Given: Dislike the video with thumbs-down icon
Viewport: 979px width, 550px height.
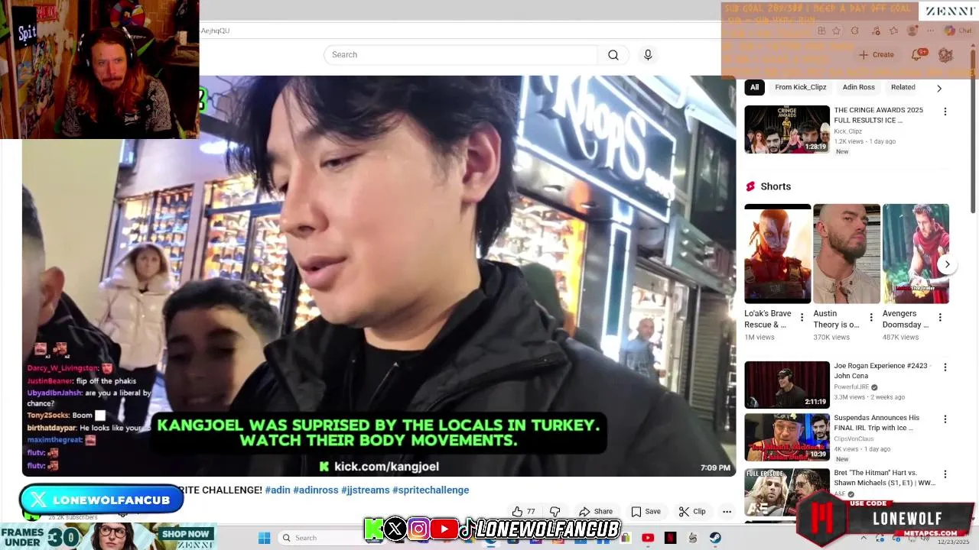Looking at the screenshot, I should (x=555, y=512).
